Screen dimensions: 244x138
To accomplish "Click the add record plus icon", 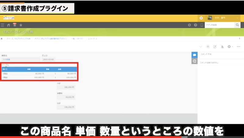I will click(208, 47).
